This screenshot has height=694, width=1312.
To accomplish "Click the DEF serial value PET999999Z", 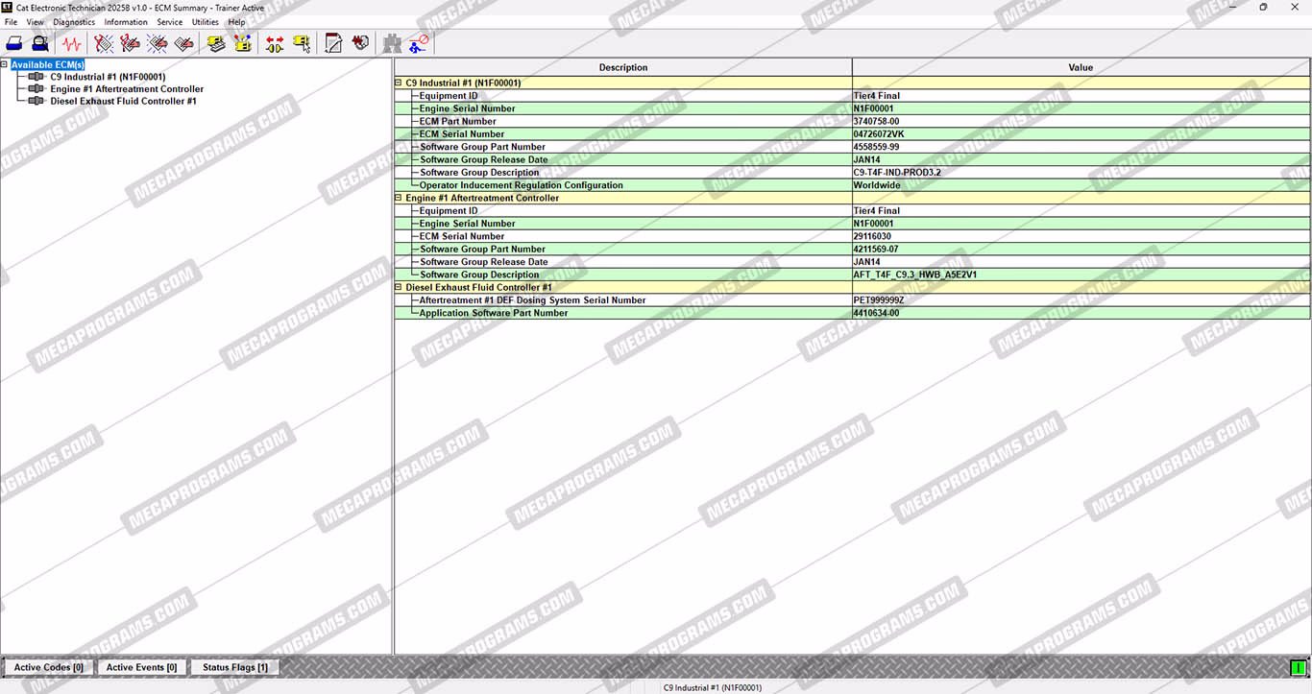I will 879,299.
